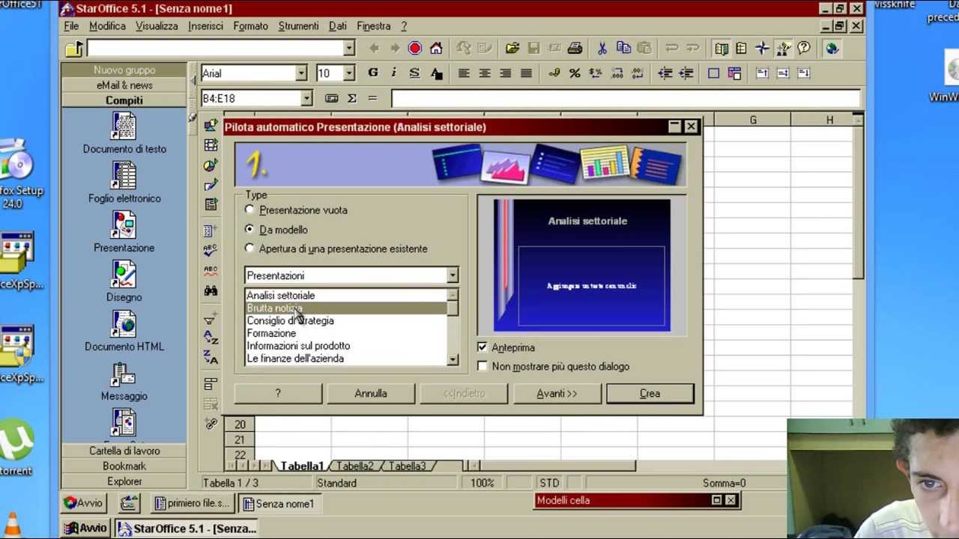
Task: Click the Annulla button
Action: pos(371,394)
